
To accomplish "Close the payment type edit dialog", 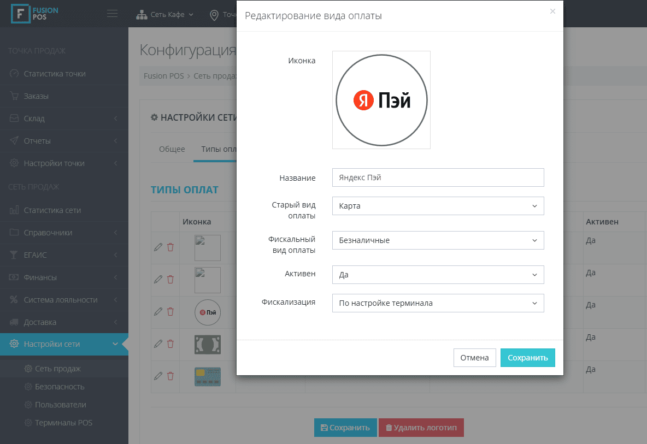I will click(552, 11).
